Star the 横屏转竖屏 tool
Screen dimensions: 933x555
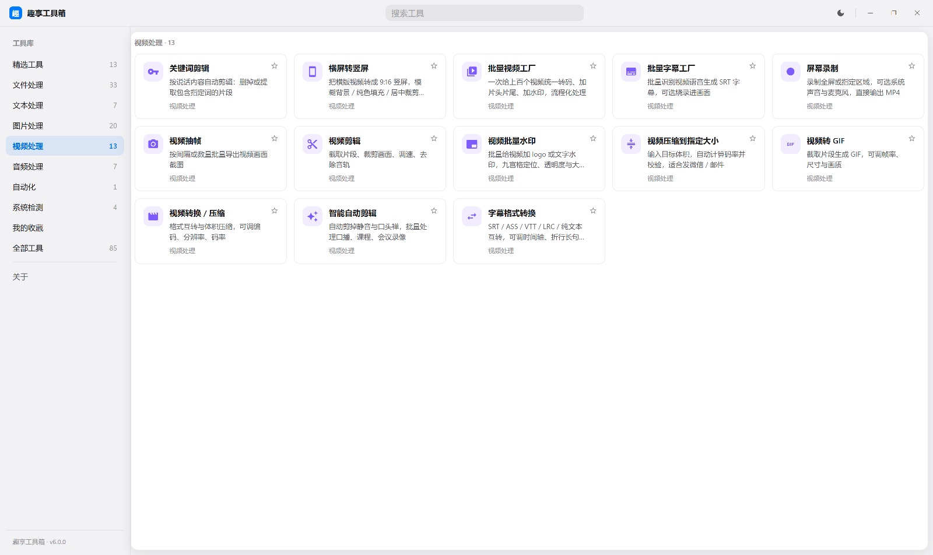click(434, 66)
